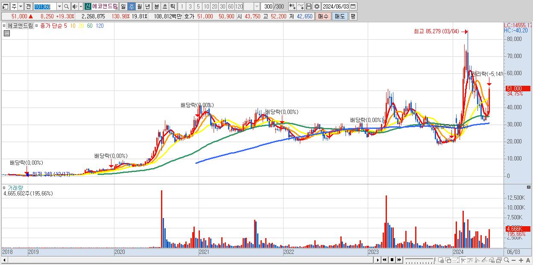Click the 에코앤드림 stock name button
Image resolution: width=533 pixels, height=265 pixels.
[x=105, y=6]
